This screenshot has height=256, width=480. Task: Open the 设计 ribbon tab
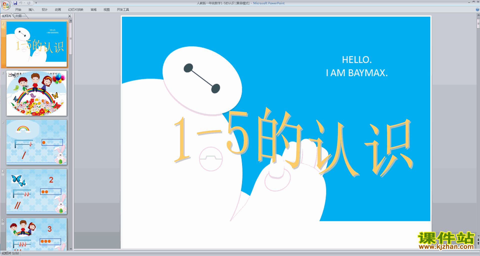pyautogui.click(x=45, y=9)
